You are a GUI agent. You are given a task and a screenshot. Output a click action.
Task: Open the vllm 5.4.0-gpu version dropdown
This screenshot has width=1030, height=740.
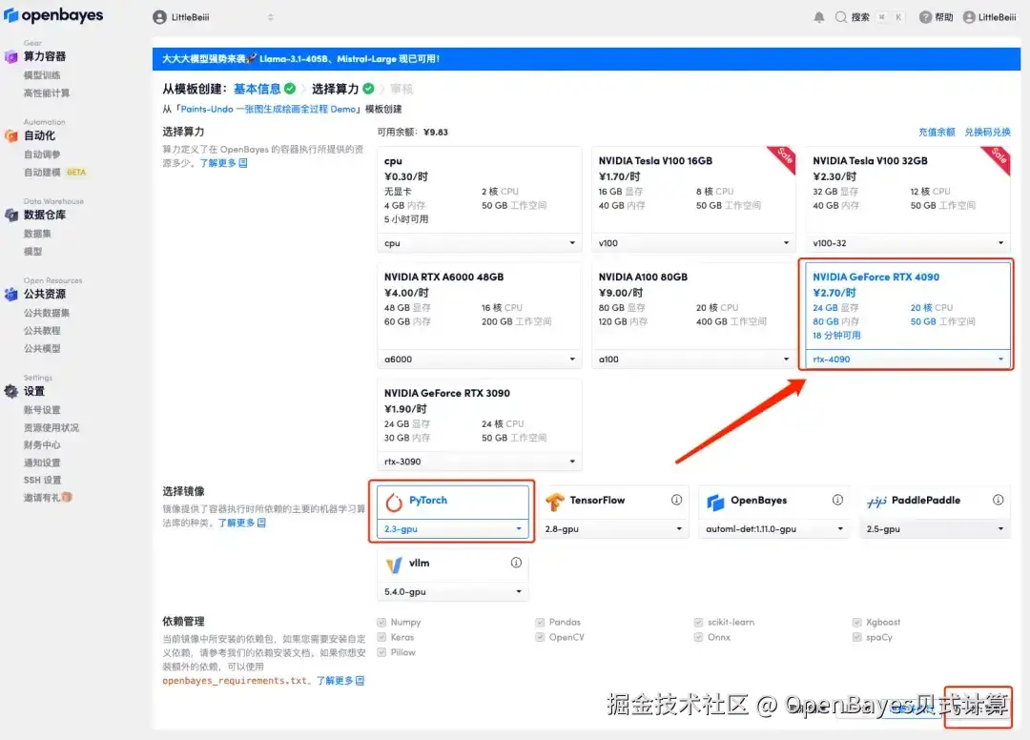(453, 591)
